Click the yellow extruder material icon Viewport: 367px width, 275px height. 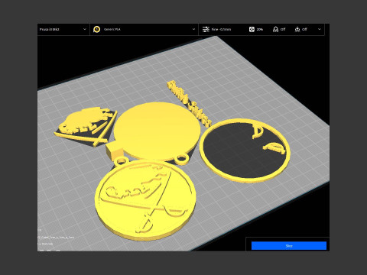point(96,29)
